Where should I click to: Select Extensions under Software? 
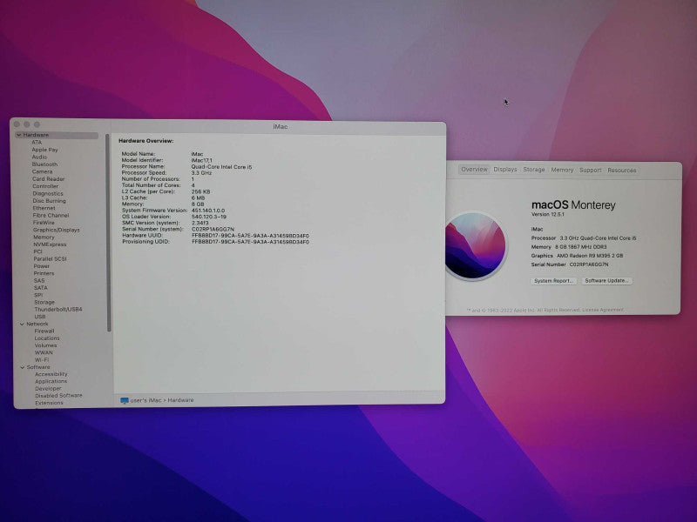pos(49,403)
